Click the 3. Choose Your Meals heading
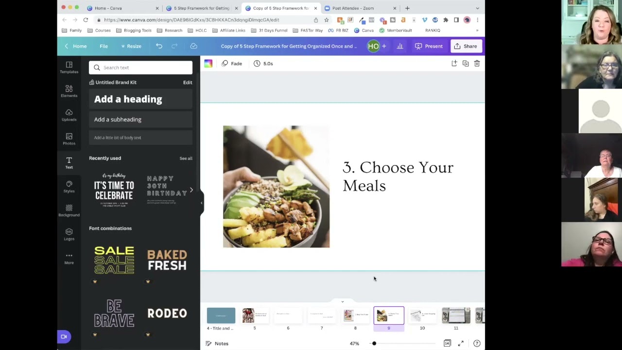 (x=398, y=176)
